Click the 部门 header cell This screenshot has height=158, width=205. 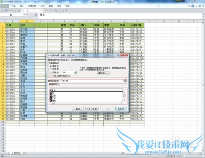tap(87, 25)
